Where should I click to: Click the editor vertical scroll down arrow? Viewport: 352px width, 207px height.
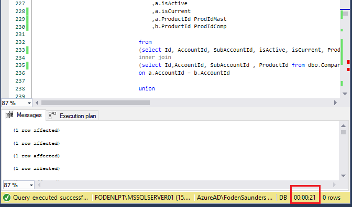coord(345,94)
